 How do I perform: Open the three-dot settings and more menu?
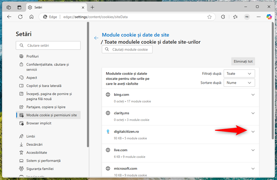point(259,17)
